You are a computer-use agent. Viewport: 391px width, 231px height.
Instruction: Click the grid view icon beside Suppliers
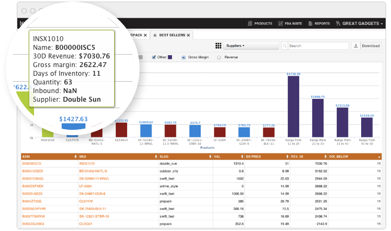(218, 46)
